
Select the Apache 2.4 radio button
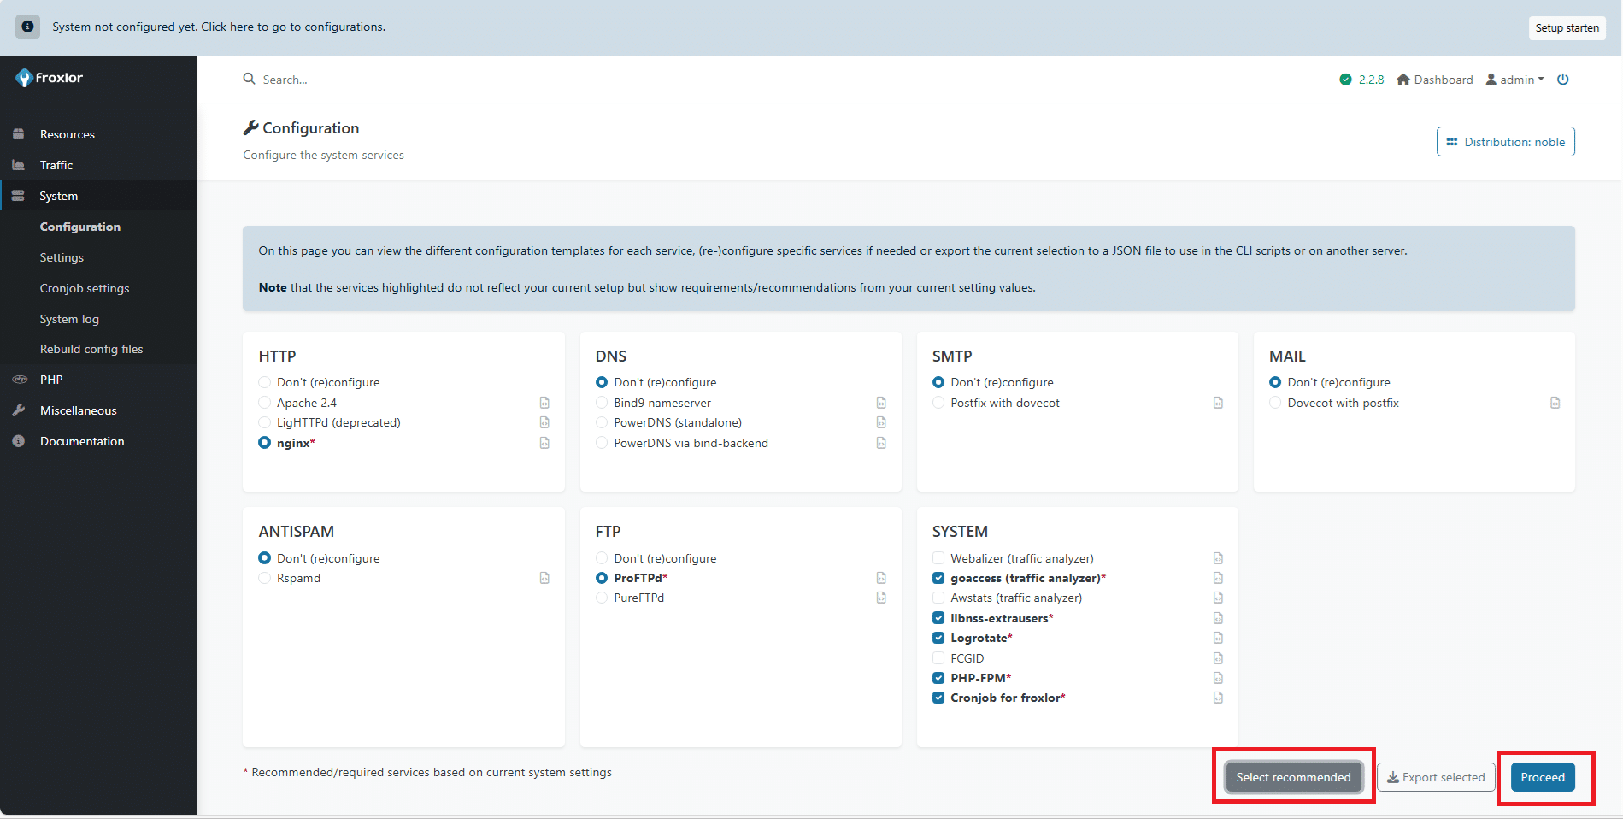coord(265,403)
